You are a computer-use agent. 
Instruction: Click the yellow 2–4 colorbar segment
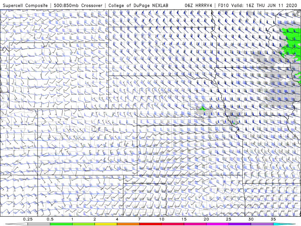point(106,224)
